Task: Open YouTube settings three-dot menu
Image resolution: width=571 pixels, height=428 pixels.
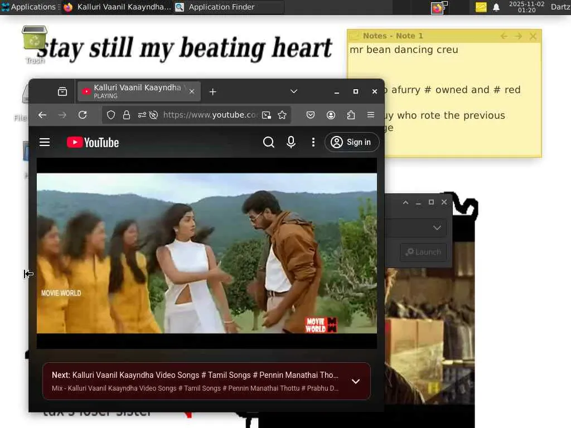Action: coord(313,142)
